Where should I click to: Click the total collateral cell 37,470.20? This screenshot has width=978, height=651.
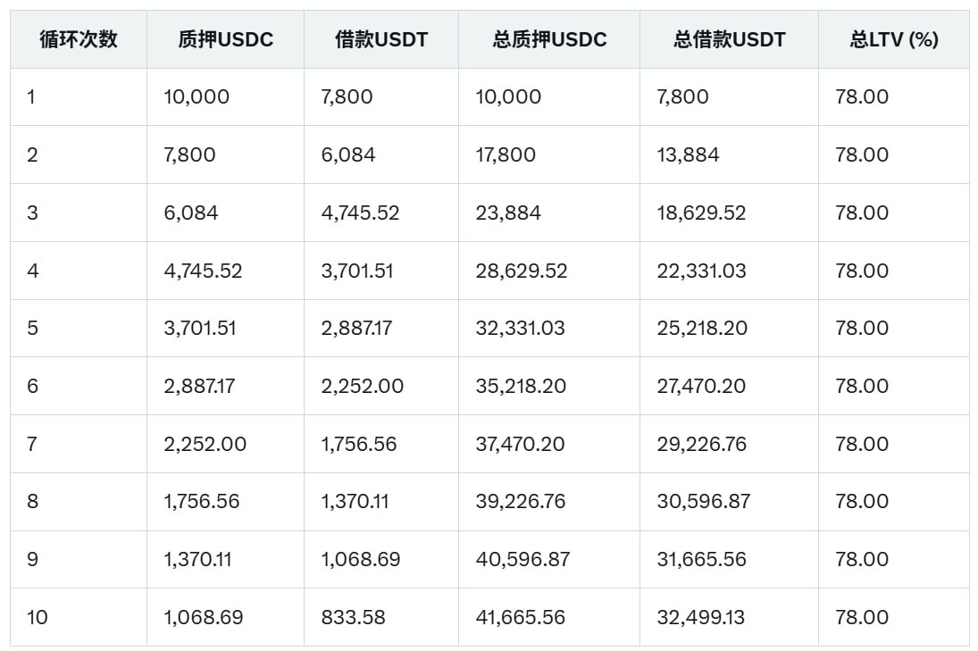520,444
